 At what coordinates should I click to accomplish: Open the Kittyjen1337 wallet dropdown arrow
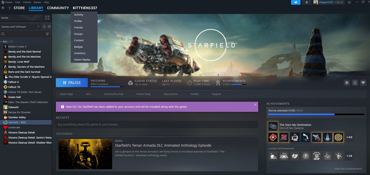[335, 2]
